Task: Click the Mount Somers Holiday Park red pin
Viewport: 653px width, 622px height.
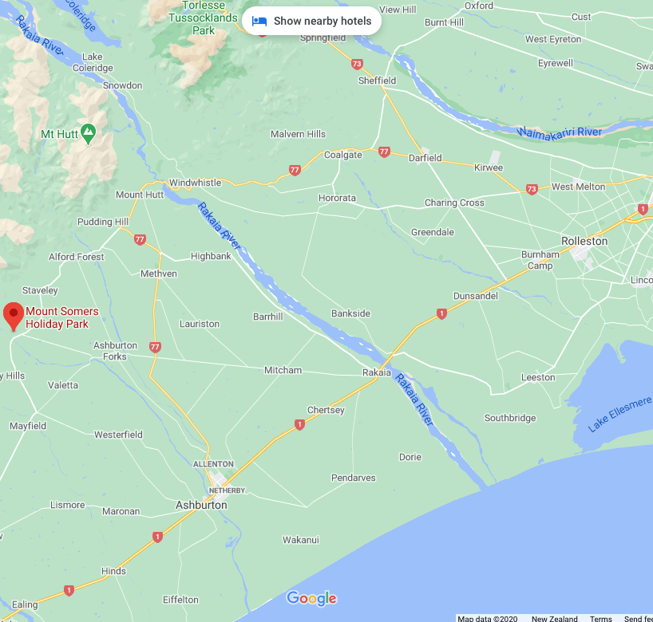Action: tap(14, 317)
